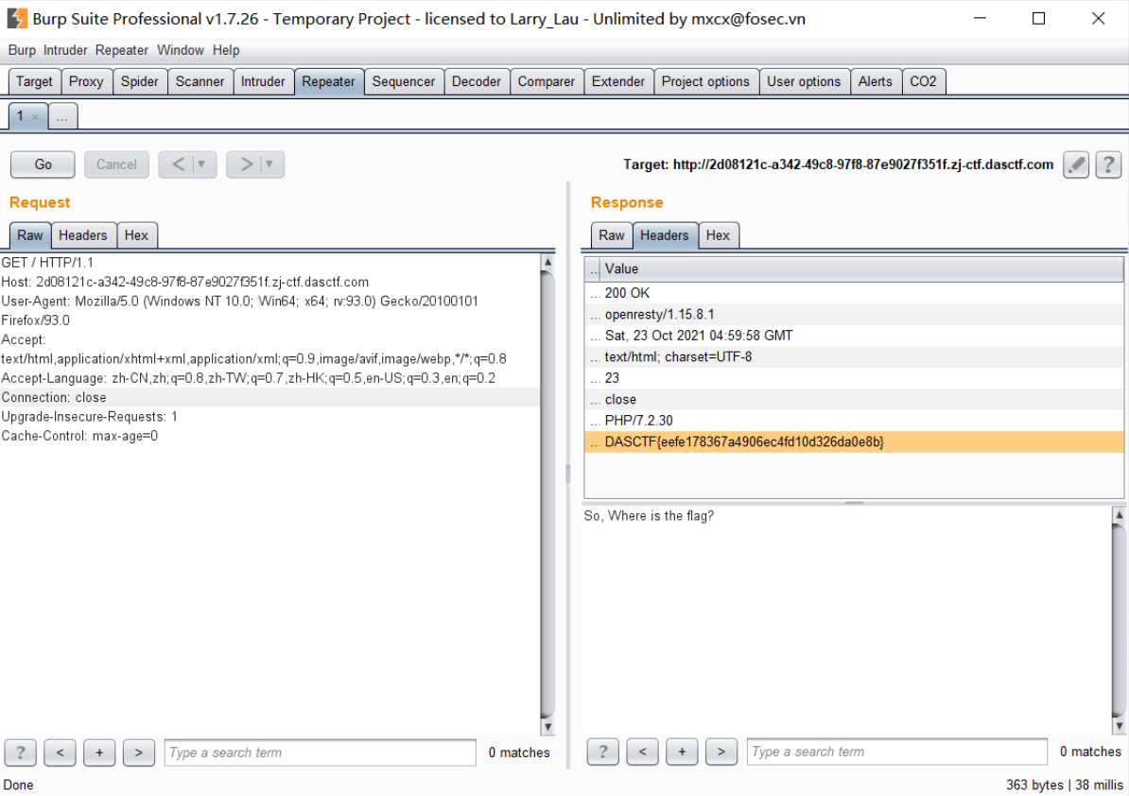Image resolution: width=1129 pixels, height=796 pixels.
Task: Switch to the Decoder tab
Action: (x=477, y=82)
